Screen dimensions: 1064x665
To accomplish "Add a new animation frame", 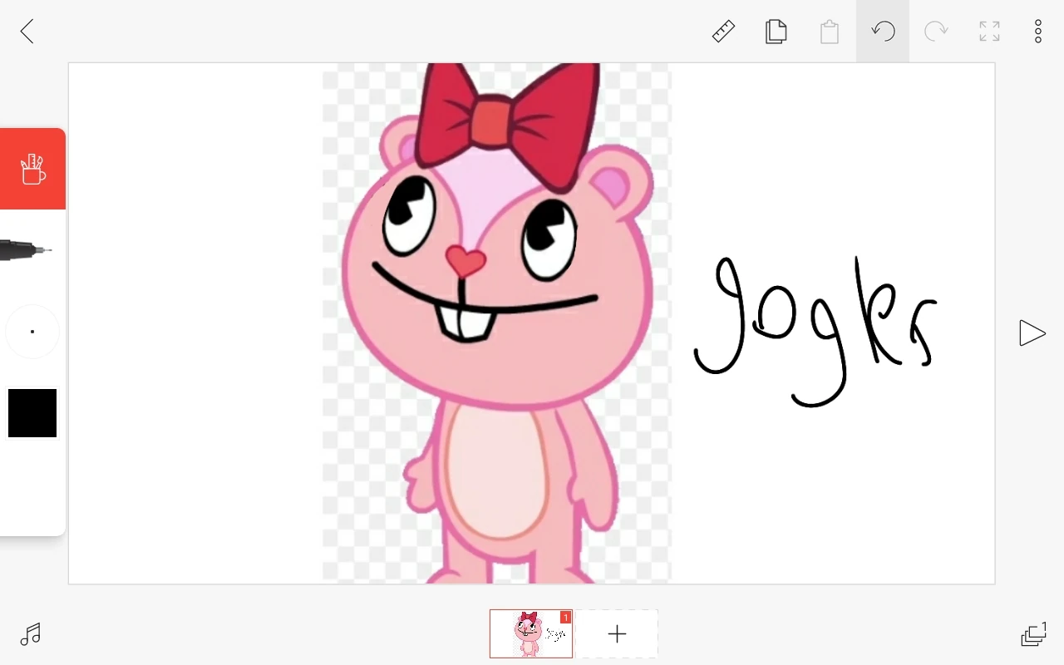I will [x=617, y=633].
